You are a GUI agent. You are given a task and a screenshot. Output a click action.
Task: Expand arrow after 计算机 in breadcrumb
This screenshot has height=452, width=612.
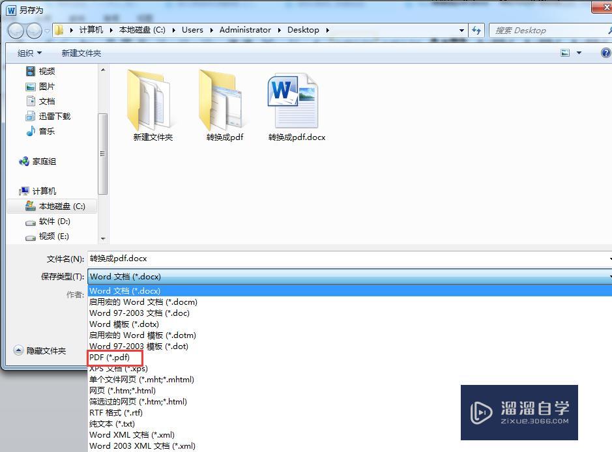(111, 30)
